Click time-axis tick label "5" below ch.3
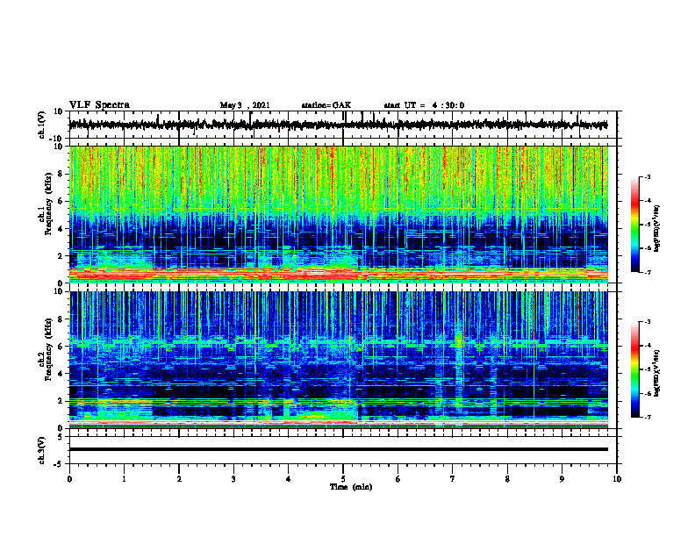The height and width of the screenshot is (537, 695). (343, 479)
